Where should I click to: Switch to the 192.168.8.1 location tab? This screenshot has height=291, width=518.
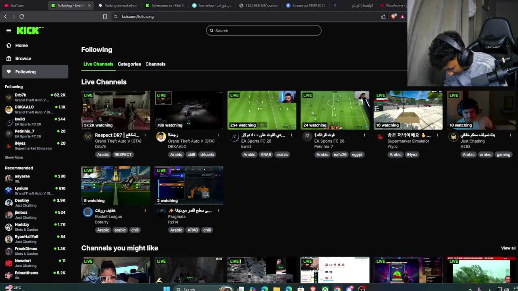[x=259, y=6]
